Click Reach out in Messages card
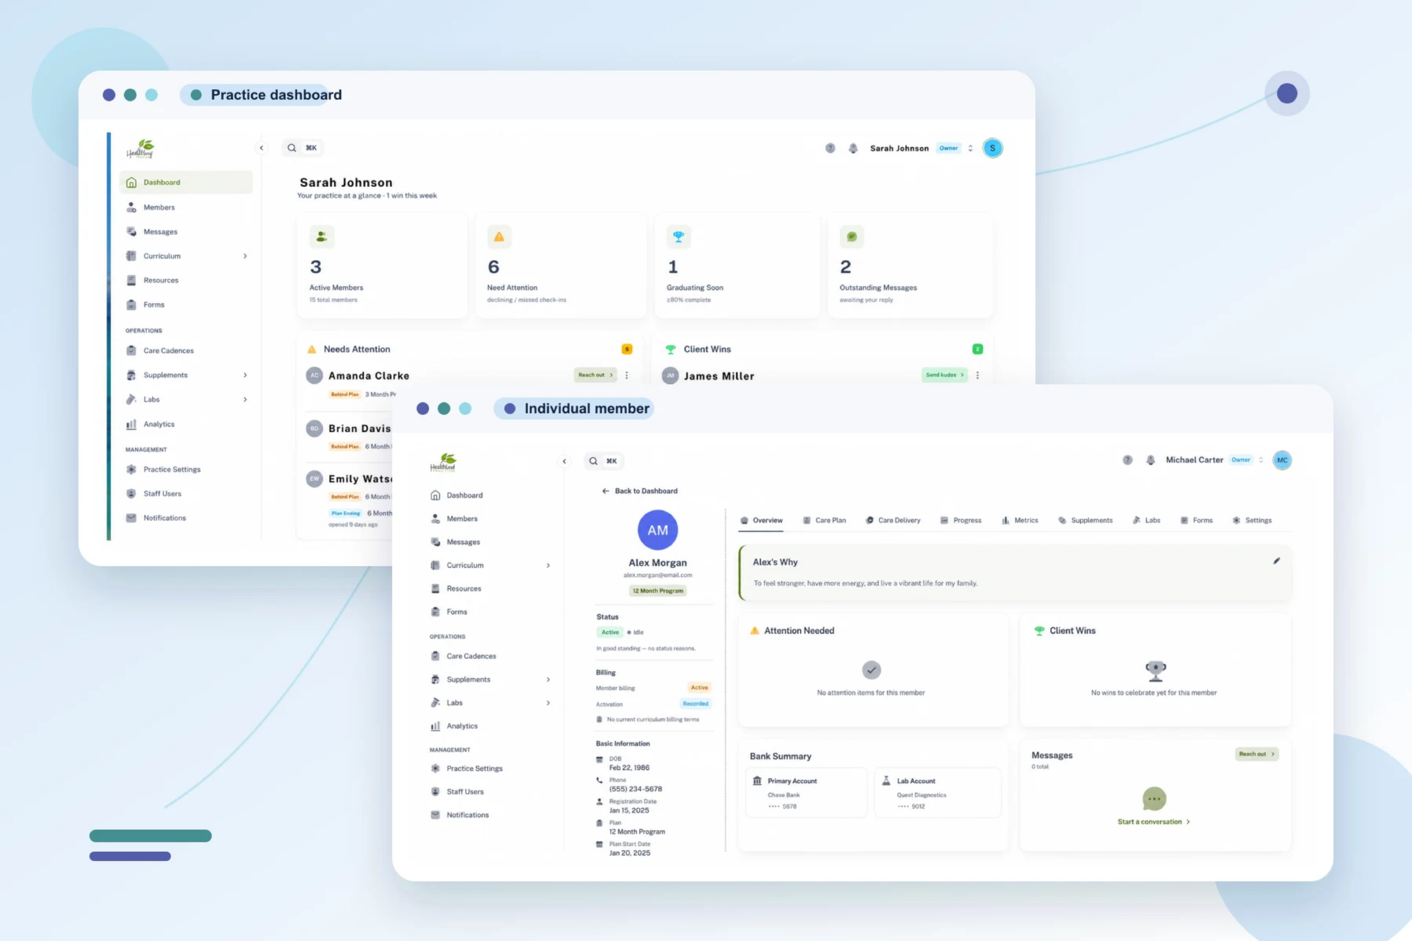The width and height of the screenshot is (1412, 941). (x=1256, y=754)
